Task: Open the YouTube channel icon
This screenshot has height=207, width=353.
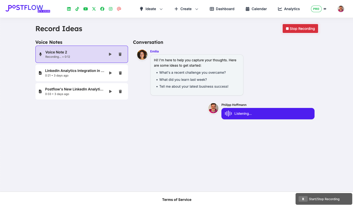Action: (85, 9)
